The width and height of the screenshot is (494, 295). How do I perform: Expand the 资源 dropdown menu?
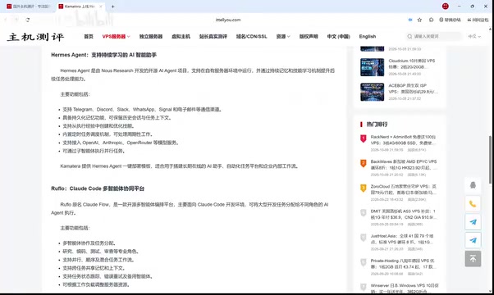(283, 37)
